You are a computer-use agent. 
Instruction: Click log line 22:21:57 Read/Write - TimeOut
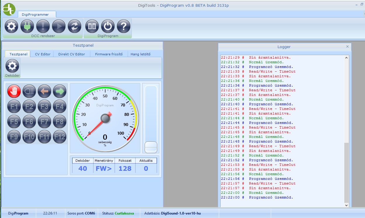258,183
